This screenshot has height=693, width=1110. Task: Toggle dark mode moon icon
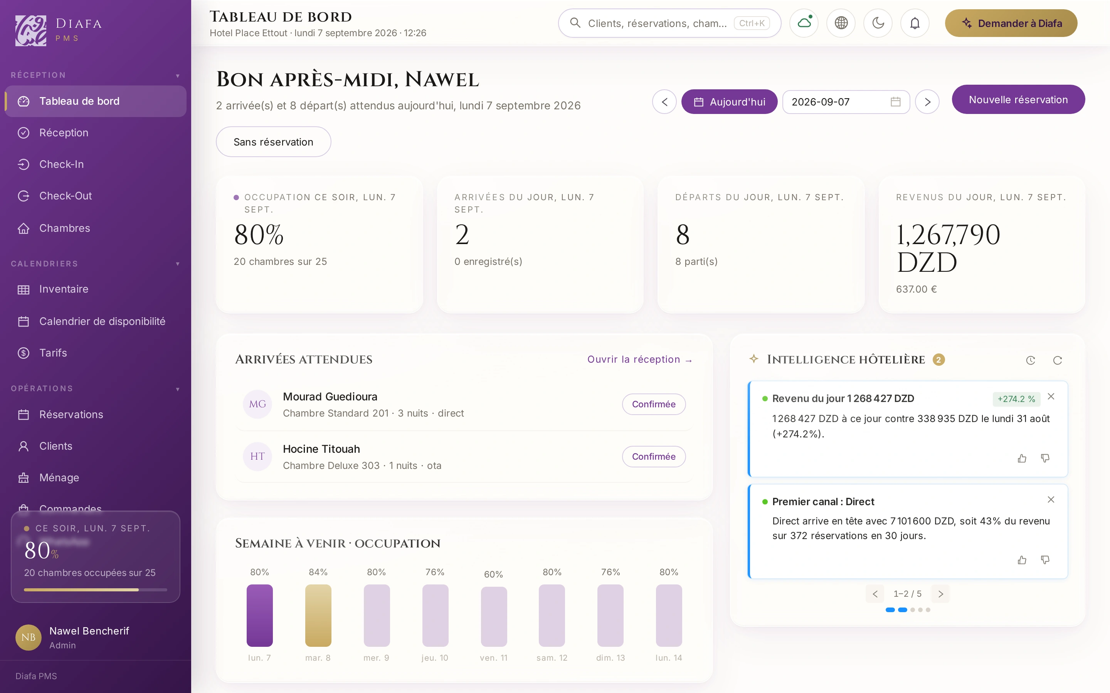coord(878,23)
